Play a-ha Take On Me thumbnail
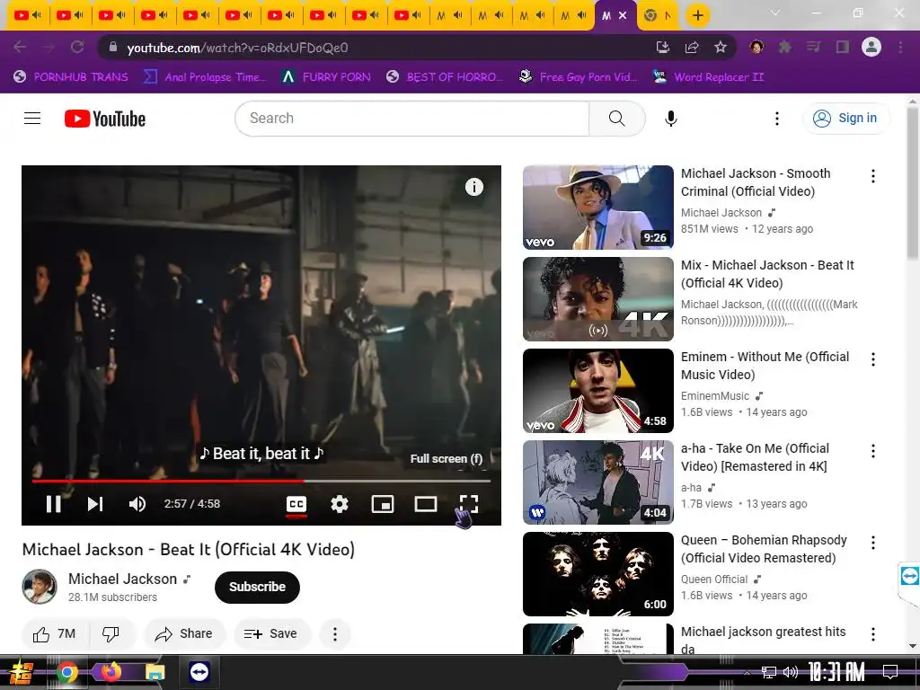 597,482
